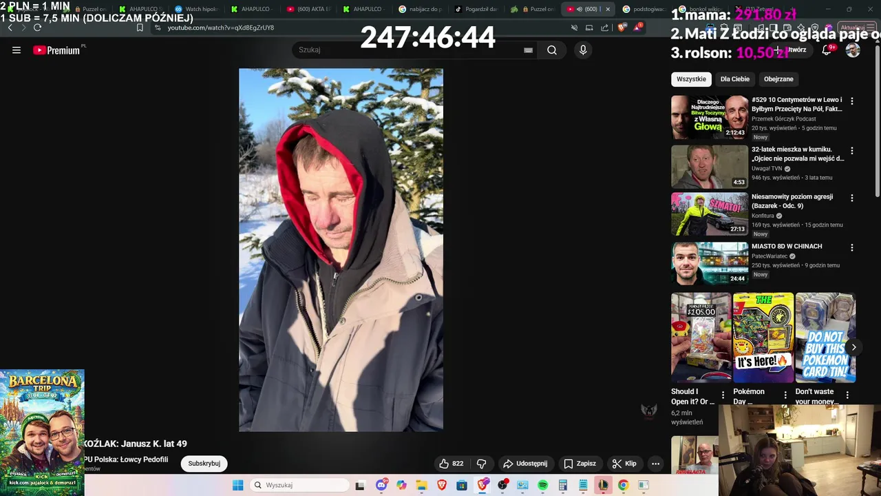The image size is (881, 496).
Task: Reload the page in the browser
Action: point(37,28)
